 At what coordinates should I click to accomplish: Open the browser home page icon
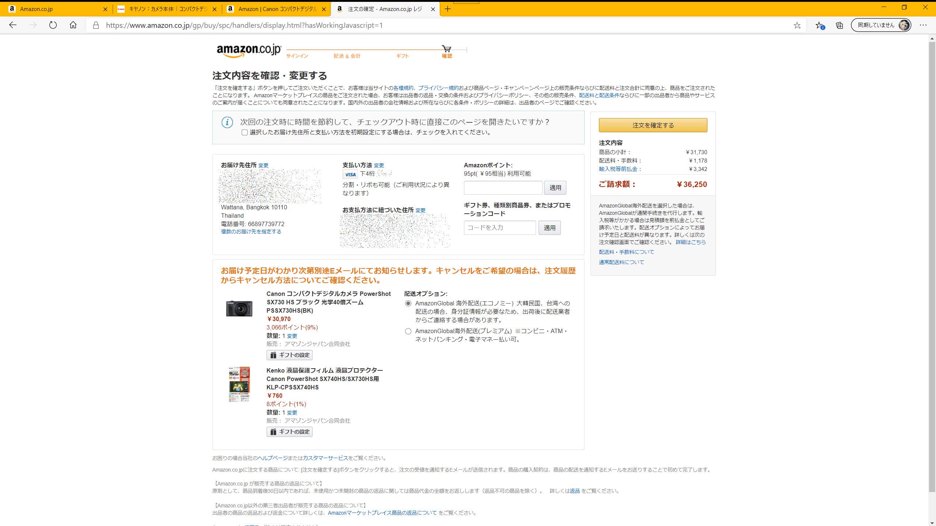pyautogui.click(x=73, y=25)
